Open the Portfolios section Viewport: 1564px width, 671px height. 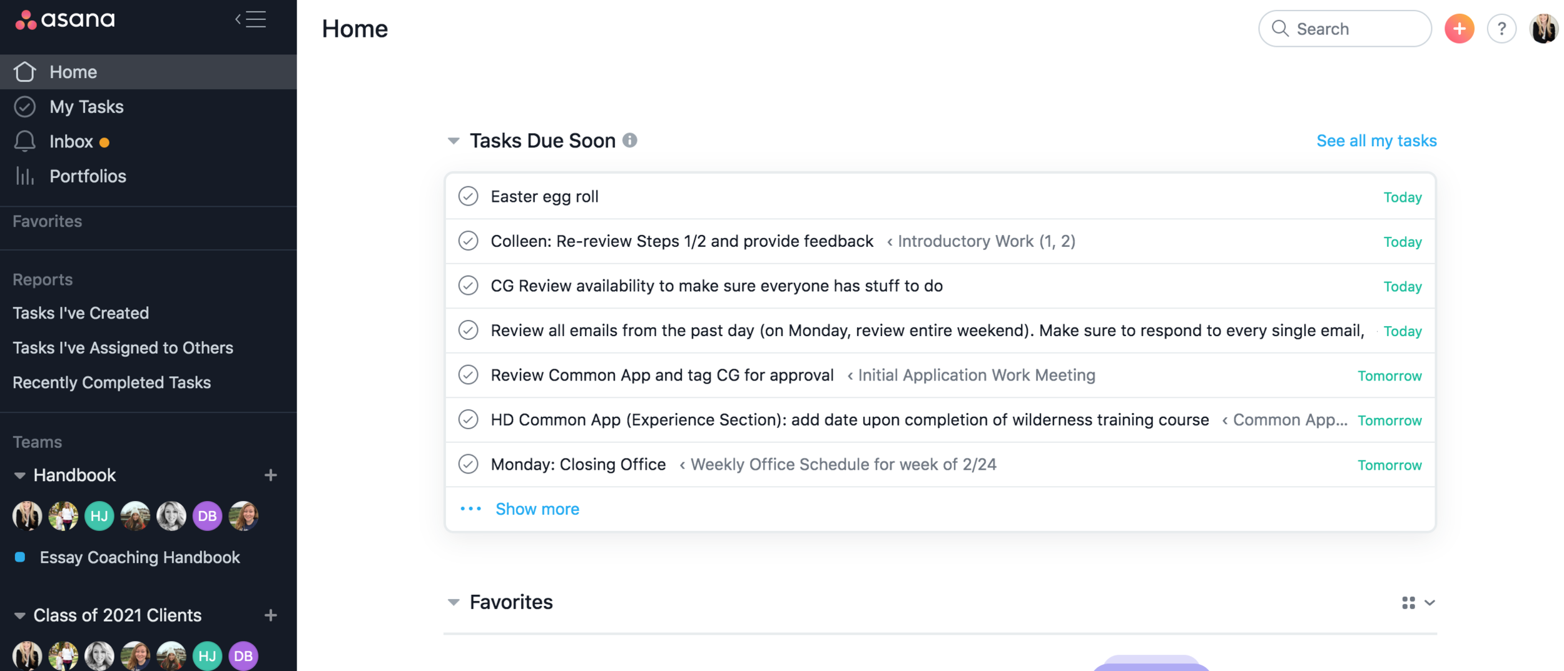88,176
